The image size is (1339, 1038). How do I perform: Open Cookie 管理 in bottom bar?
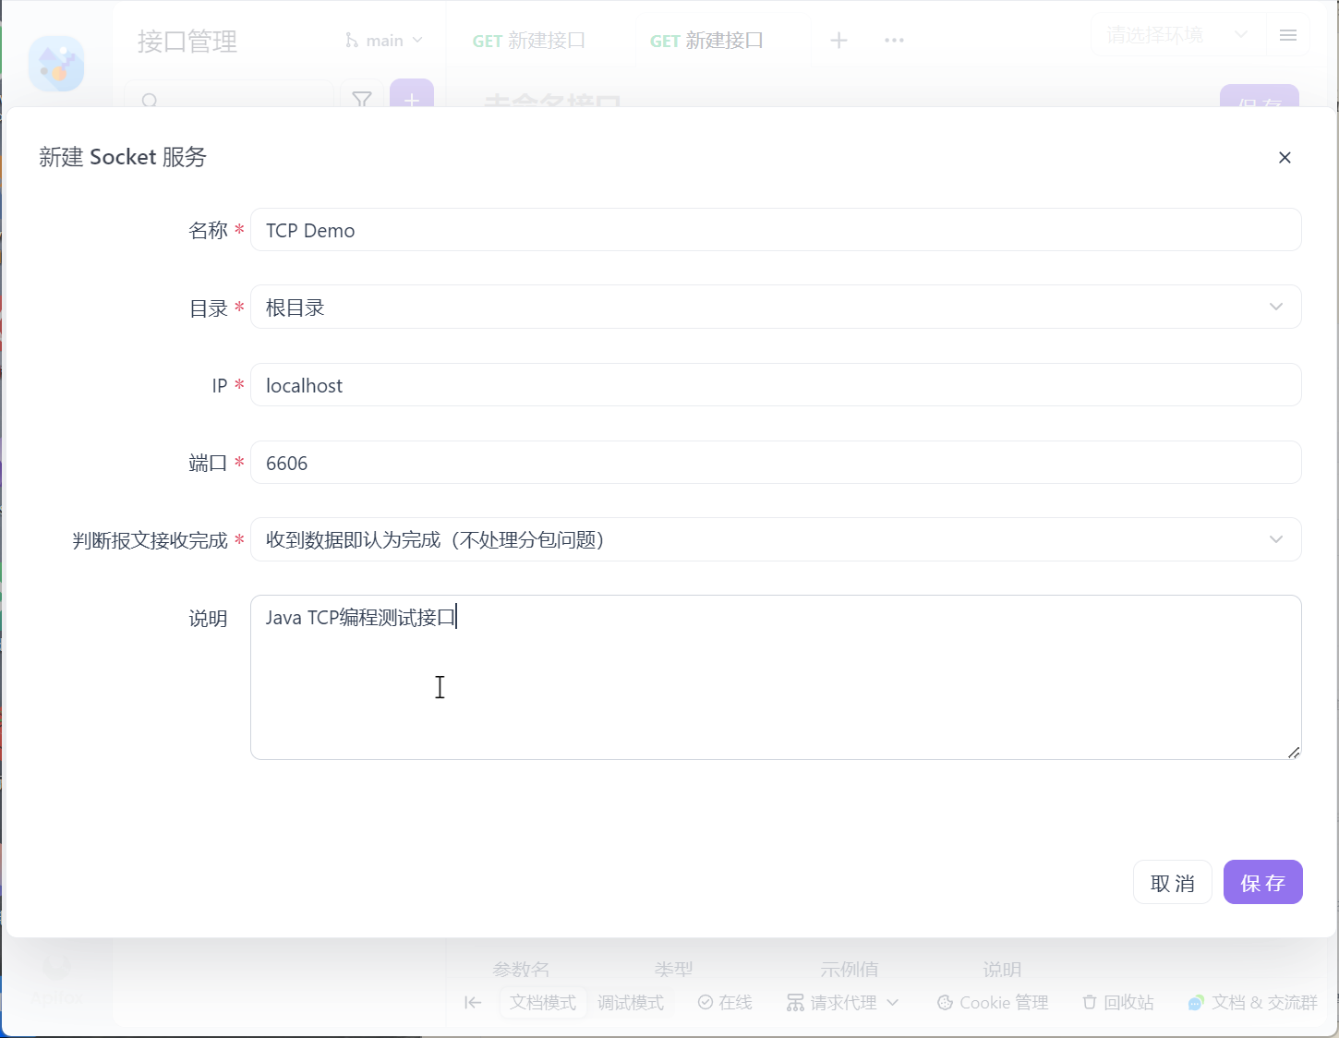pyautogui.click(x=993, y=1003)
